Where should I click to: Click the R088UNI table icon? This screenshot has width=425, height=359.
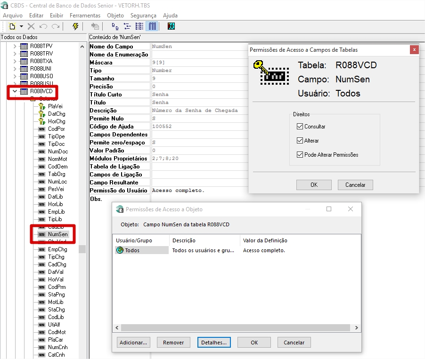pyautogui.click(x=24, y=69)
